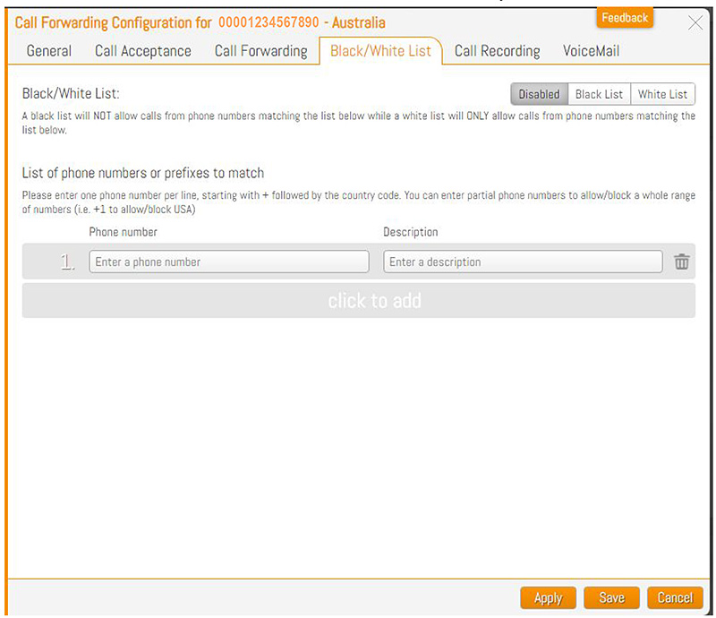Focus the Enter a description field
The image size is (716, 618).
pos(523,262)
